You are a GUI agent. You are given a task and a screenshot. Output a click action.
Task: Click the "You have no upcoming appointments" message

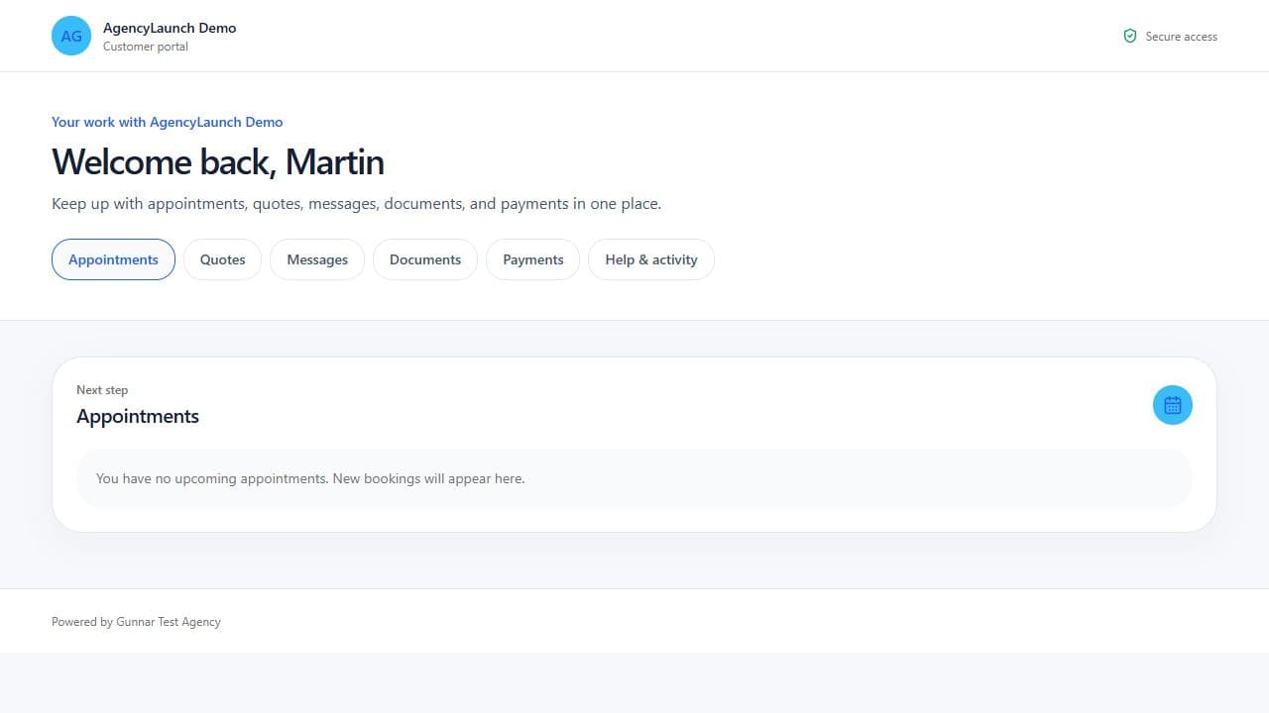pyautogui.click(x=310, y=478)
